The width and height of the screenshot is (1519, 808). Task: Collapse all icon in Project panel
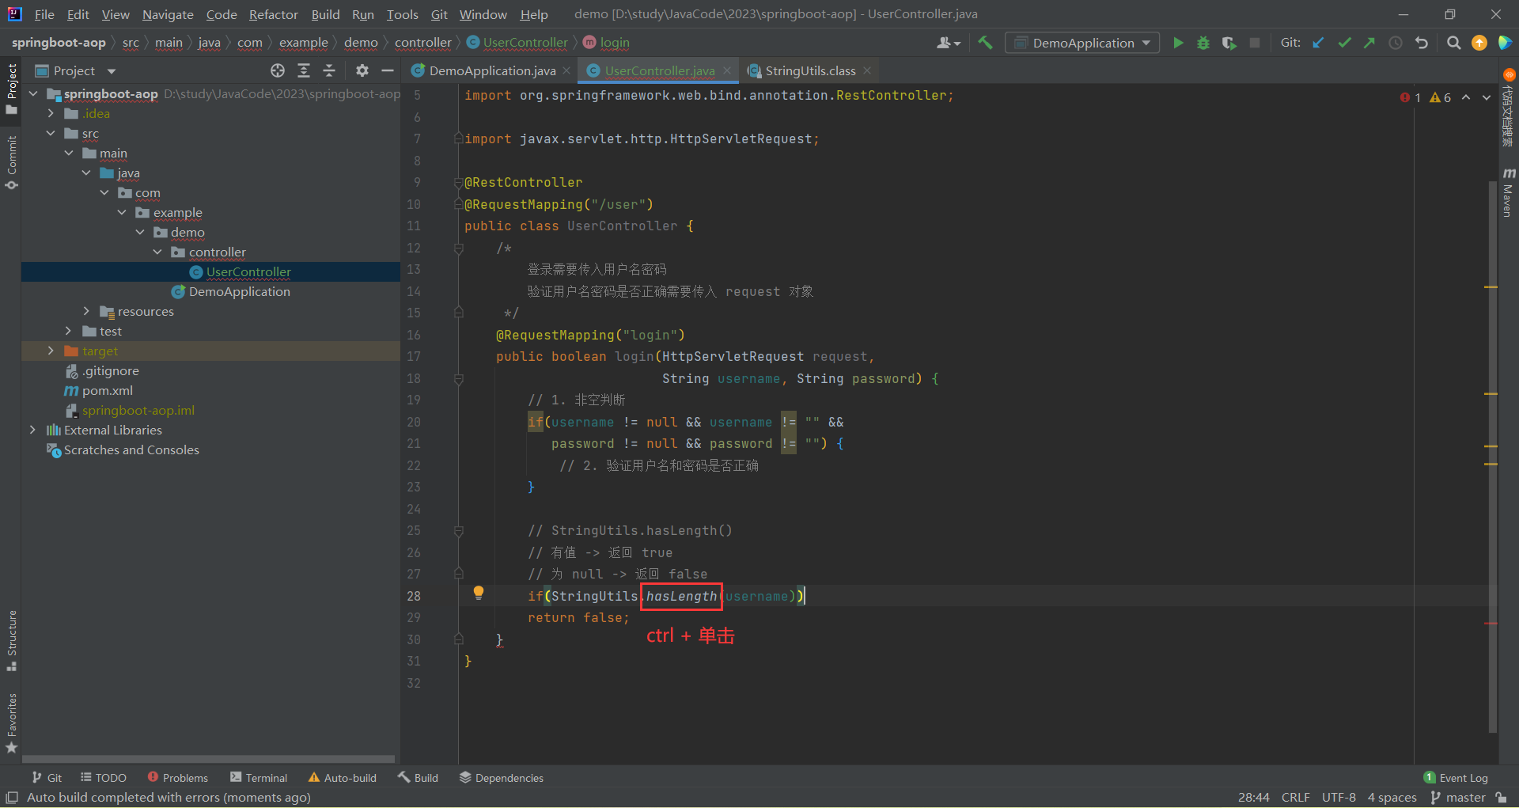coord(329,70)
